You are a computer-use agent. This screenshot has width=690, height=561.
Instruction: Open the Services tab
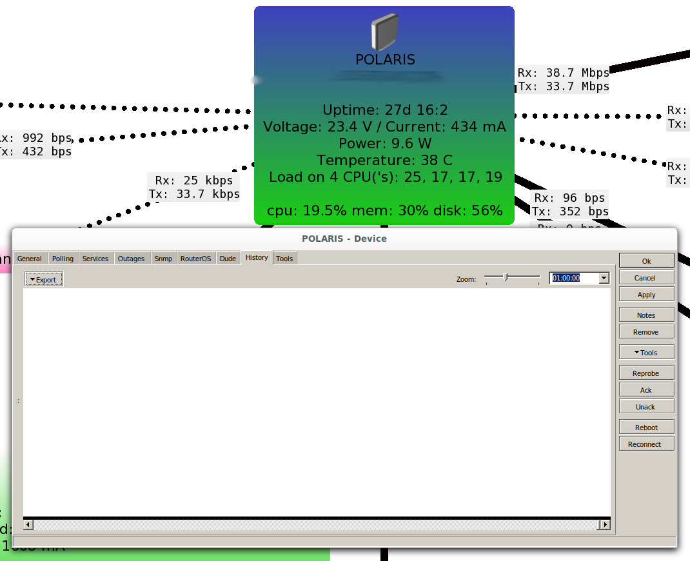tap(95, 259)
